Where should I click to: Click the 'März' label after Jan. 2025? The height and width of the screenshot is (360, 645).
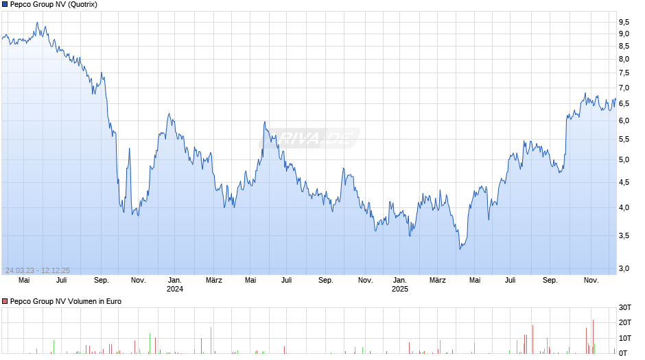pyautogui.click(x=438, y=281)
